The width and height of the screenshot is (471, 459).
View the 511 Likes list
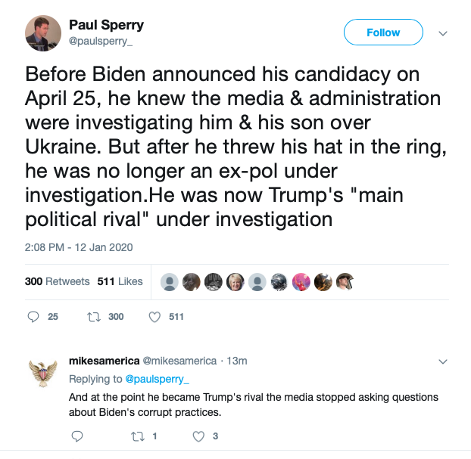tap(120, 281)
